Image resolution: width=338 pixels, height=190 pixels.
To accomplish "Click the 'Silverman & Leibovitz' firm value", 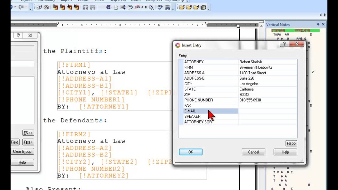I will tap(256, 67).
